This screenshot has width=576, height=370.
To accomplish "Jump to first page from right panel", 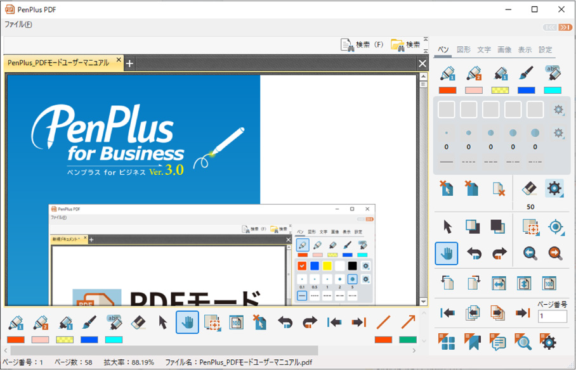I will click(447, 313).
